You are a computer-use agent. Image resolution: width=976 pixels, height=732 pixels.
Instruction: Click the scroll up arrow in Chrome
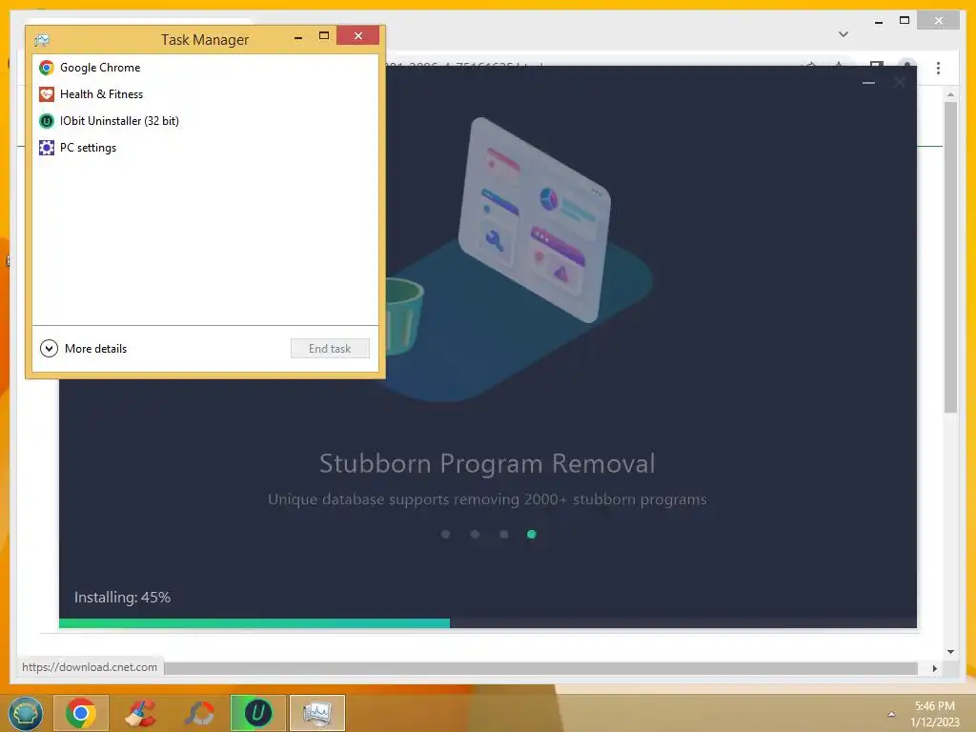(x=950, y=94)
